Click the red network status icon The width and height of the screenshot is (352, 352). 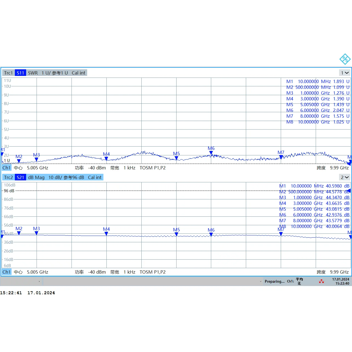[x=321, y=281]
